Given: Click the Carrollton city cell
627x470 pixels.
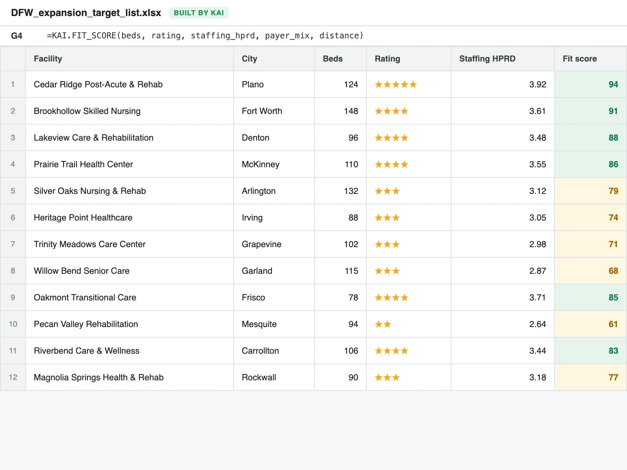Looking at the screenshot, I should click(274, 351).
